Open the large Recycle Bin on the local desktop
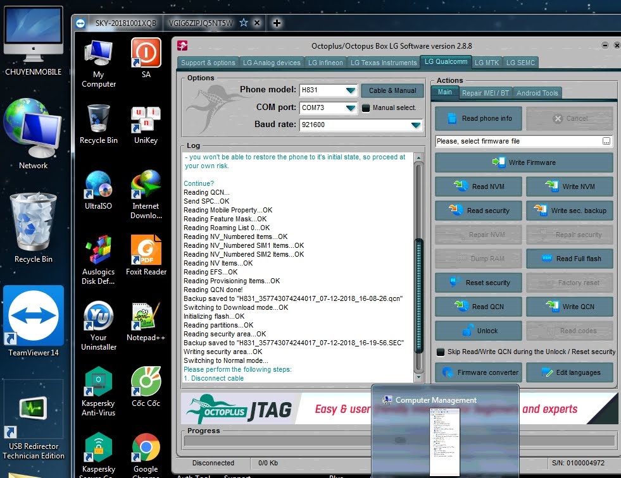 tap(34, 228)
